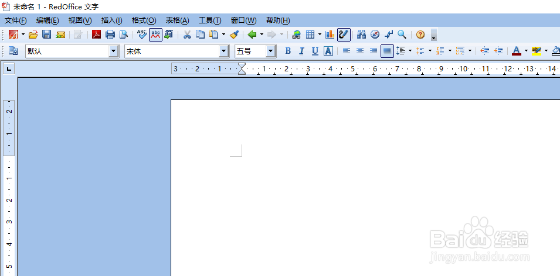Open the Paste options dropdown arrow
This screenshot has height=276, width=560.
point(223,34)
